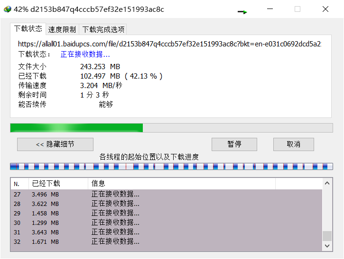Image resolution: width=344 pixels, height=259 pixels.
Task: Select thread row 32 with 1.671 MB
Action: coord(166,241)
